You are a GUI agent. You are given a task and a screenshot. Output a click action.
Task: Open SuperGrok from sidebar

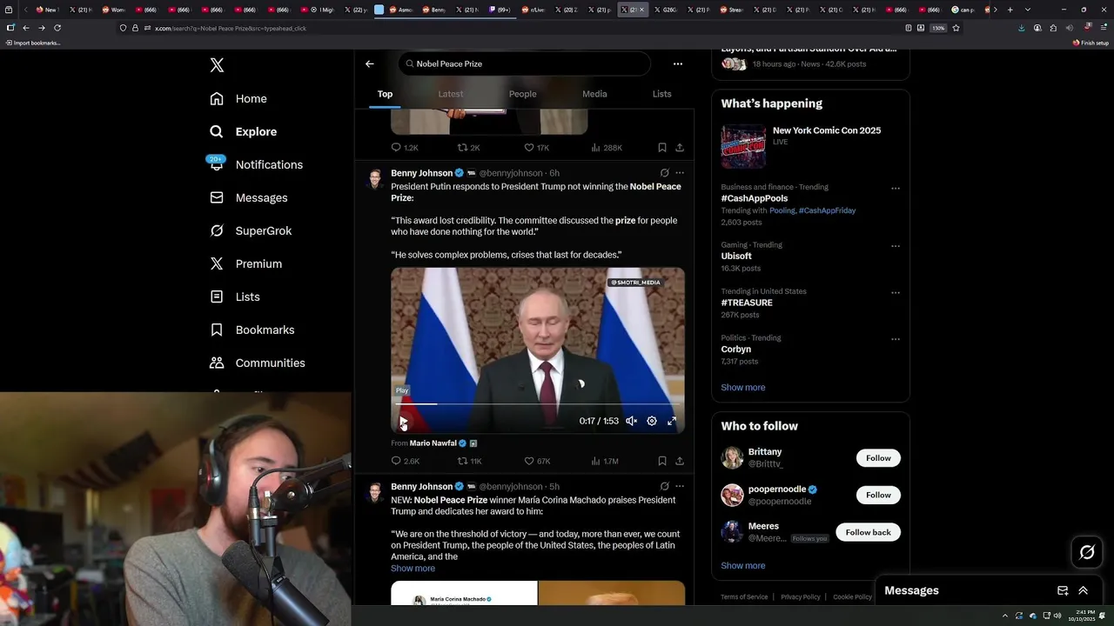pyautogui.click(x=251, y=230)
